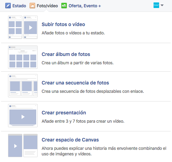Screen dimensions: 172x162
Task: Click the Foto/vídeo picture icon
Action: click(32, 6)
